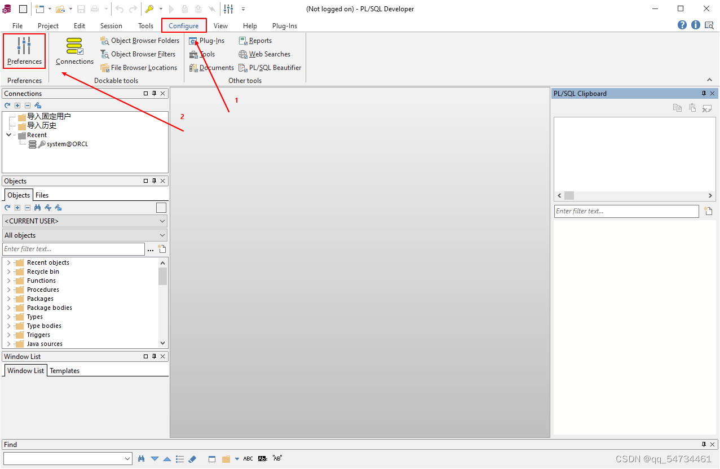
Task: Open Web Searches configuration
Action: (264, 54)
